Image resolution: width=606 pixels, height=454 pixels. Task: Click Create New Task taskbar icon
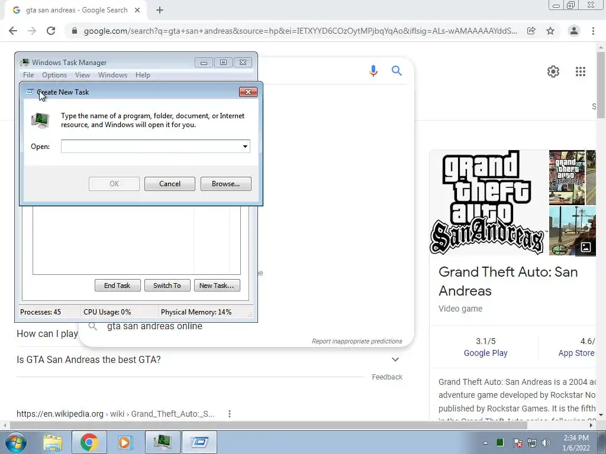pyautogui.click(x=199, y=442)
